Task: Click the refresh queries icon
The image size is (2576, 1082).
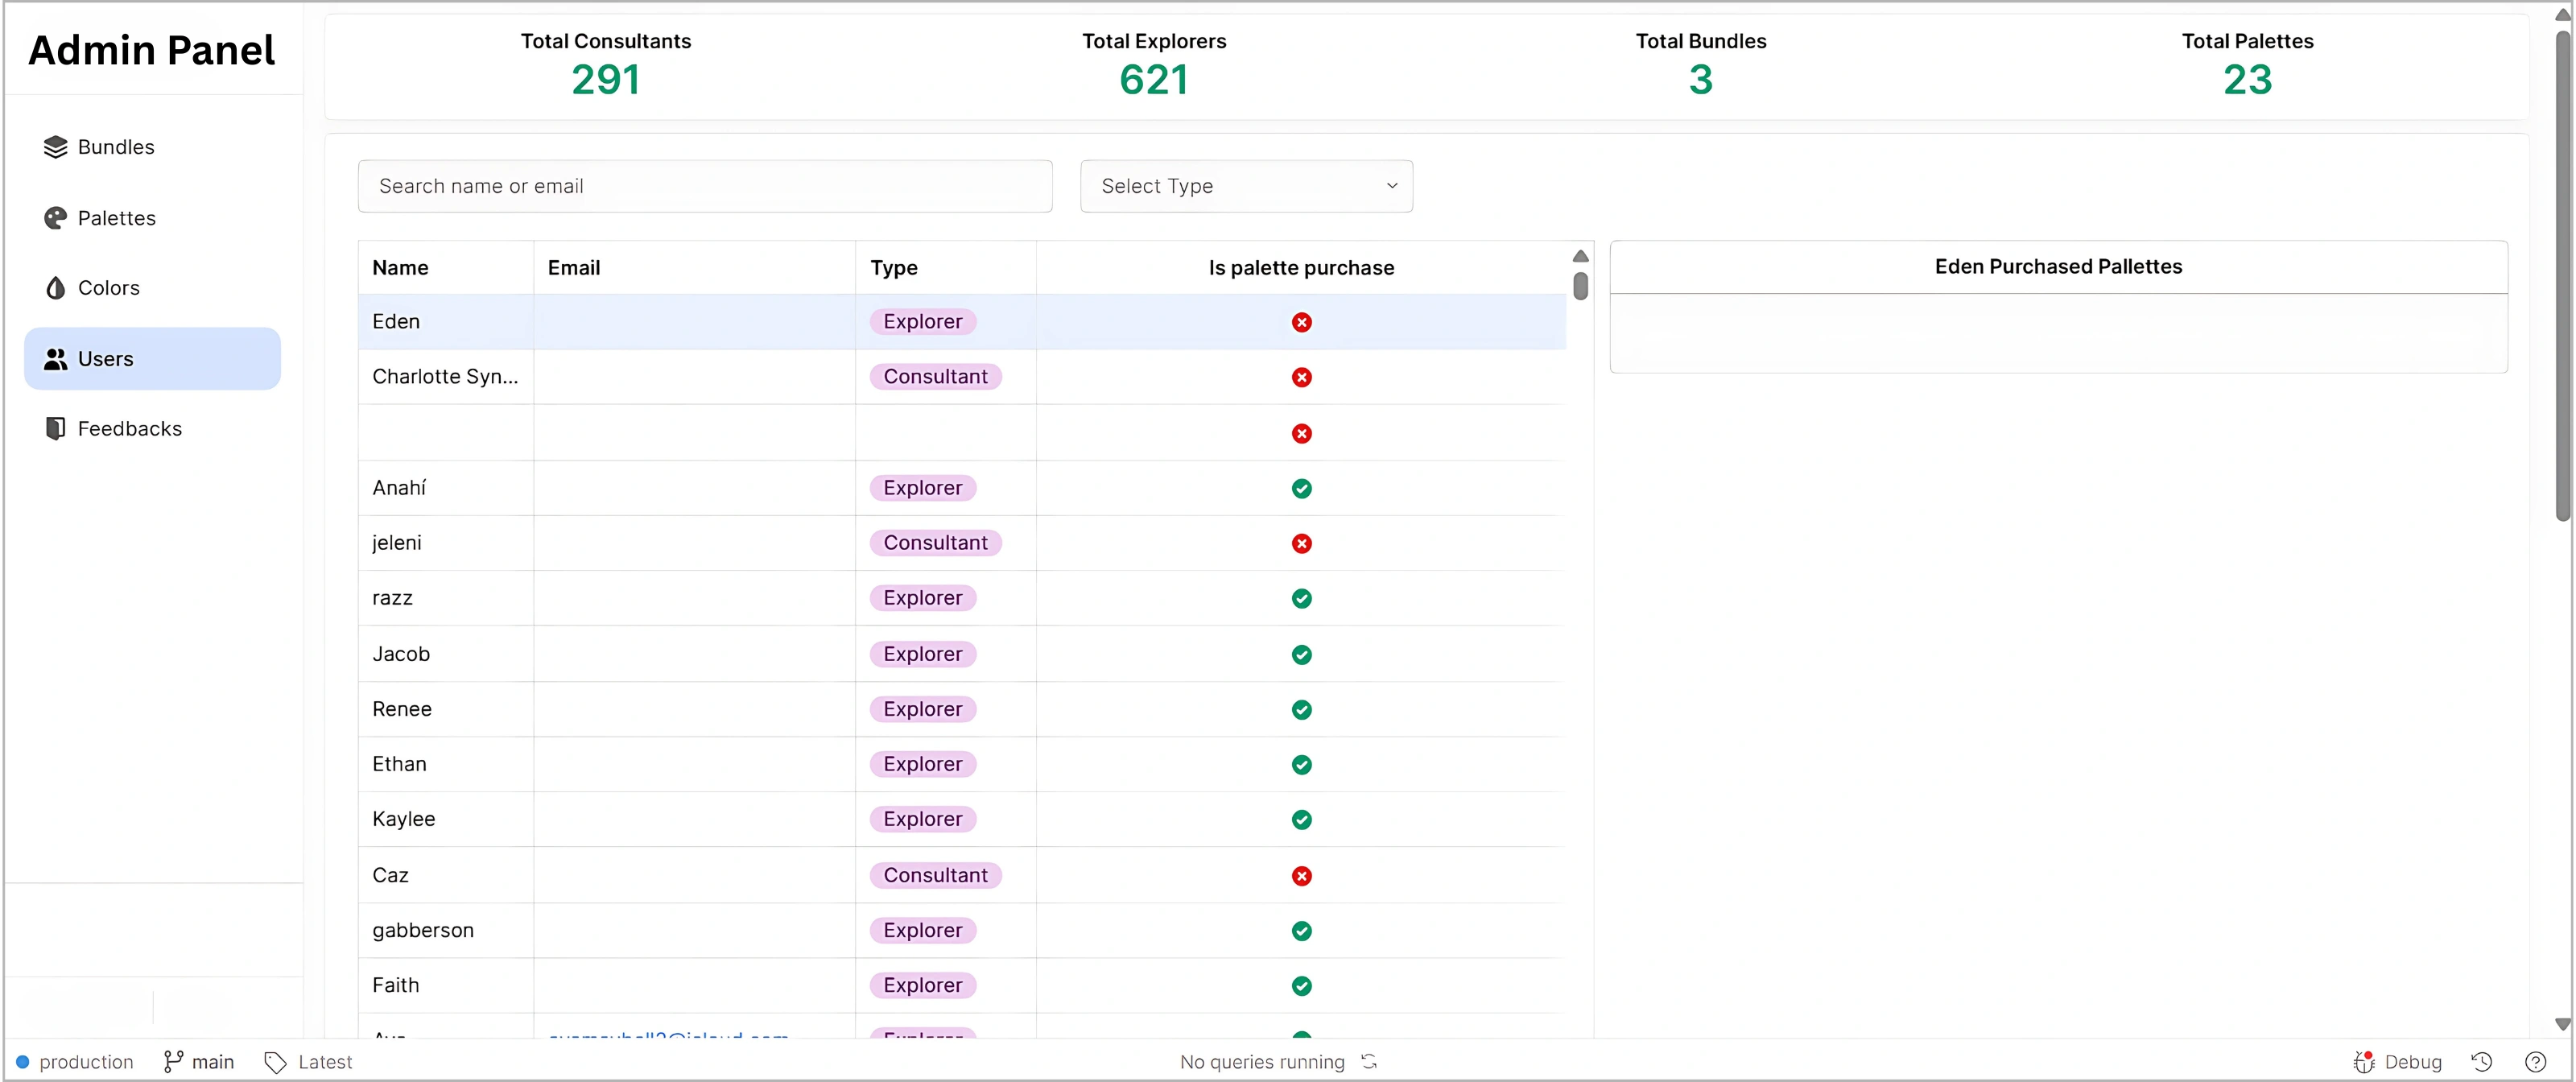Action: [1369, 1062]
